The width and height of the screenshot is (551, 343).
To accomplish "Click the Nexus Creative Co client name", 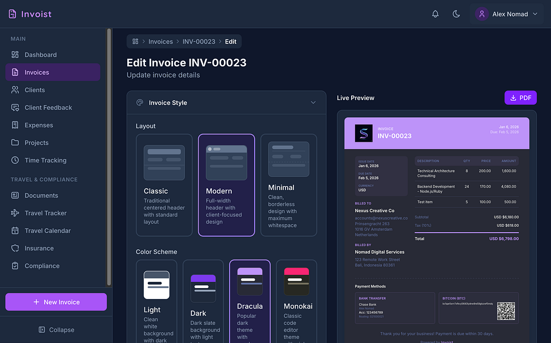I will click(x=375, y=211).
